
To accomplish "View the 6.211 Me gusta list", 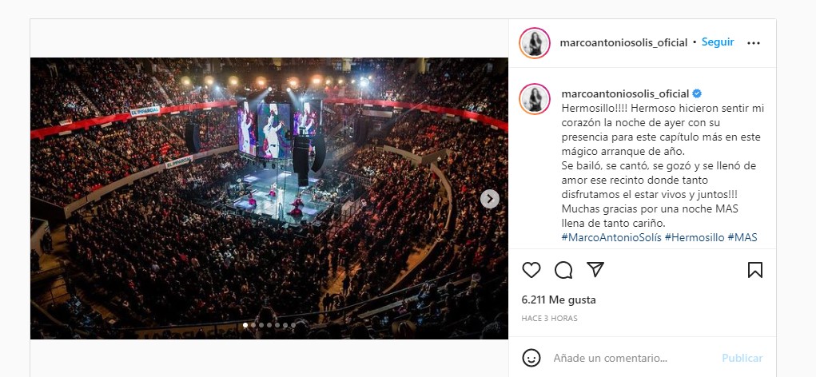I will pos(559,300).
